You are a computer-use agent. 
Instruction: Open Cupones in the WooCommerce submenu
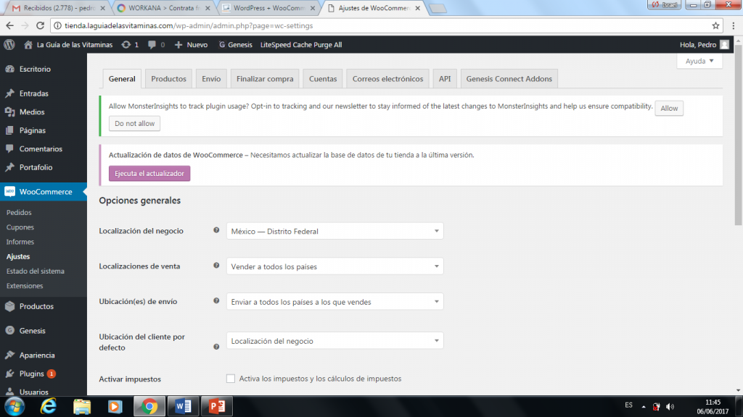coord(20,227)
